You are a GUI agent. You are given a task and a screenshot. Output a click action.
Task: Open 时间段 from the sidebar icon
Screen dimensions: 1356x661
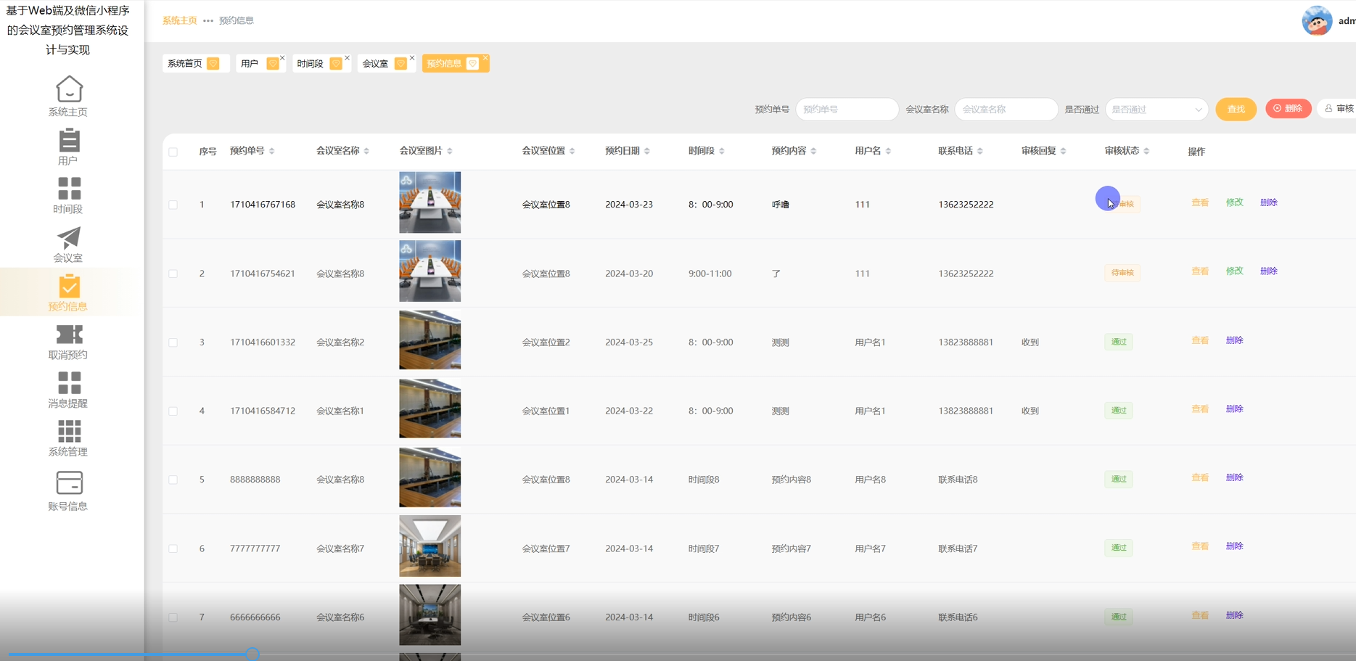[x=68, y=189]
